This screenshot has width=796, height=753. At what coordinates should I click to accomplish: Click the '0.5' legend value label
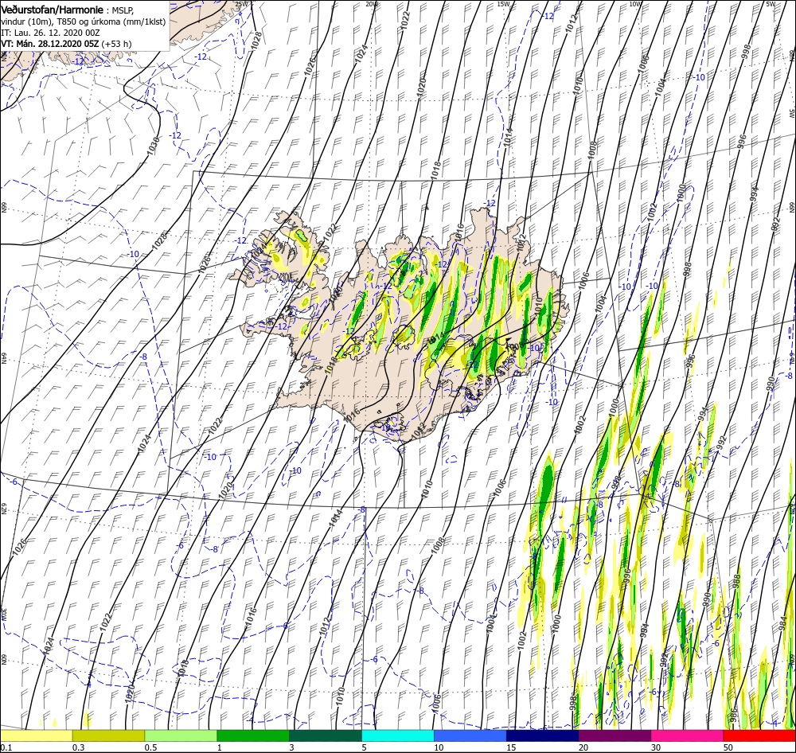pos(150,747)
